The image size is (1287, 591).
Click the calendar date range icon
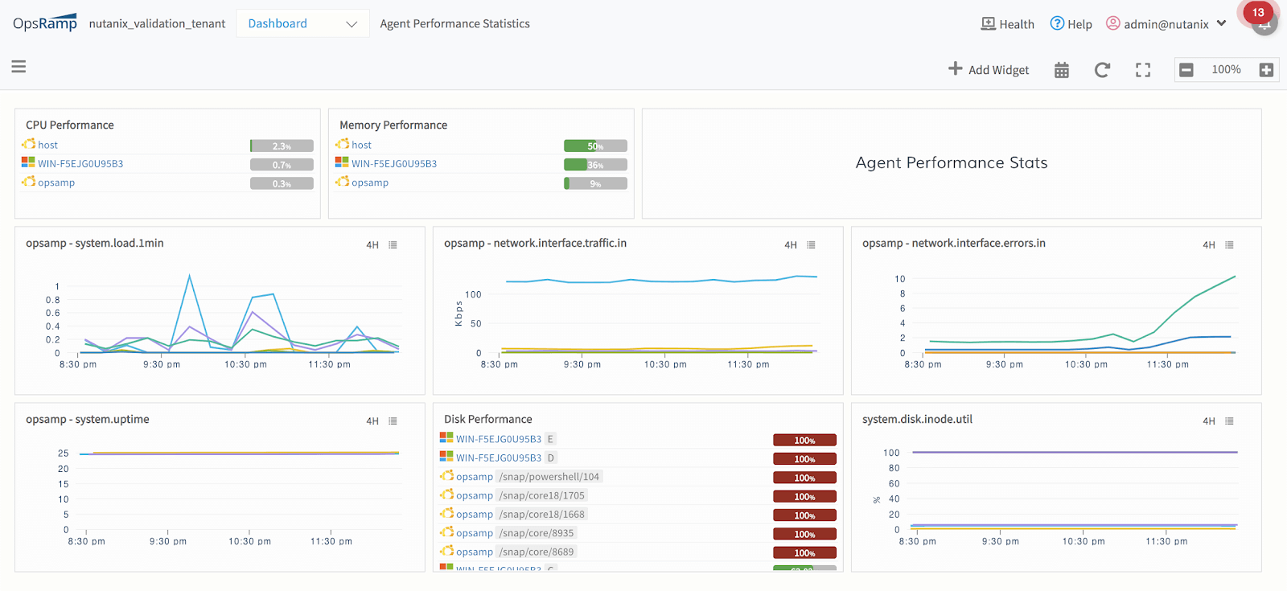(1062, 70)
